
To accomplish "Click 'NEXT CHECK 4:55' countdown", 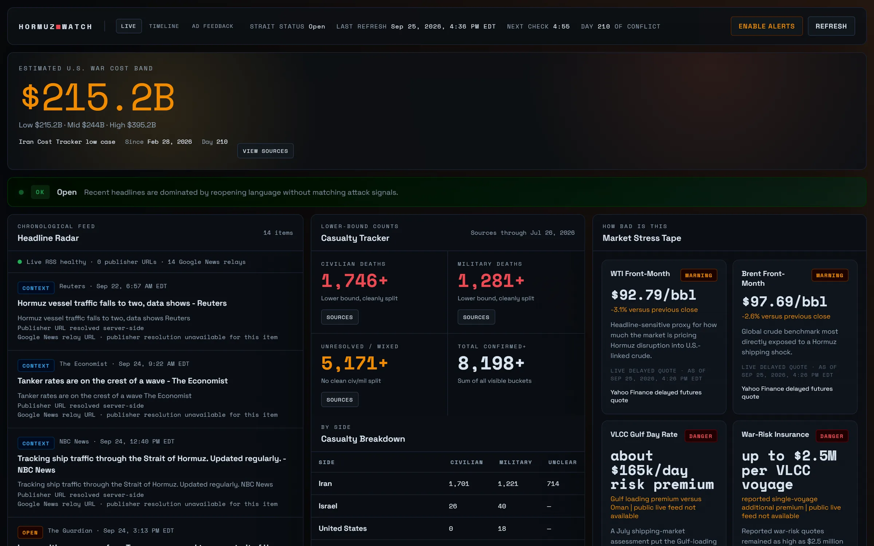I will [x=538, y=27].
